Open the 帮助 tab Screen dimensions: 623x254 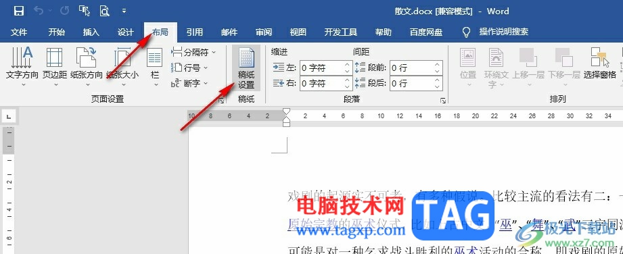383,32
